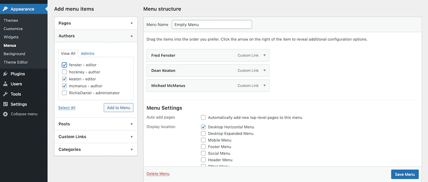Click the Delete Menu link
Viewport: 428px width, 182px height.
(158, 174)
